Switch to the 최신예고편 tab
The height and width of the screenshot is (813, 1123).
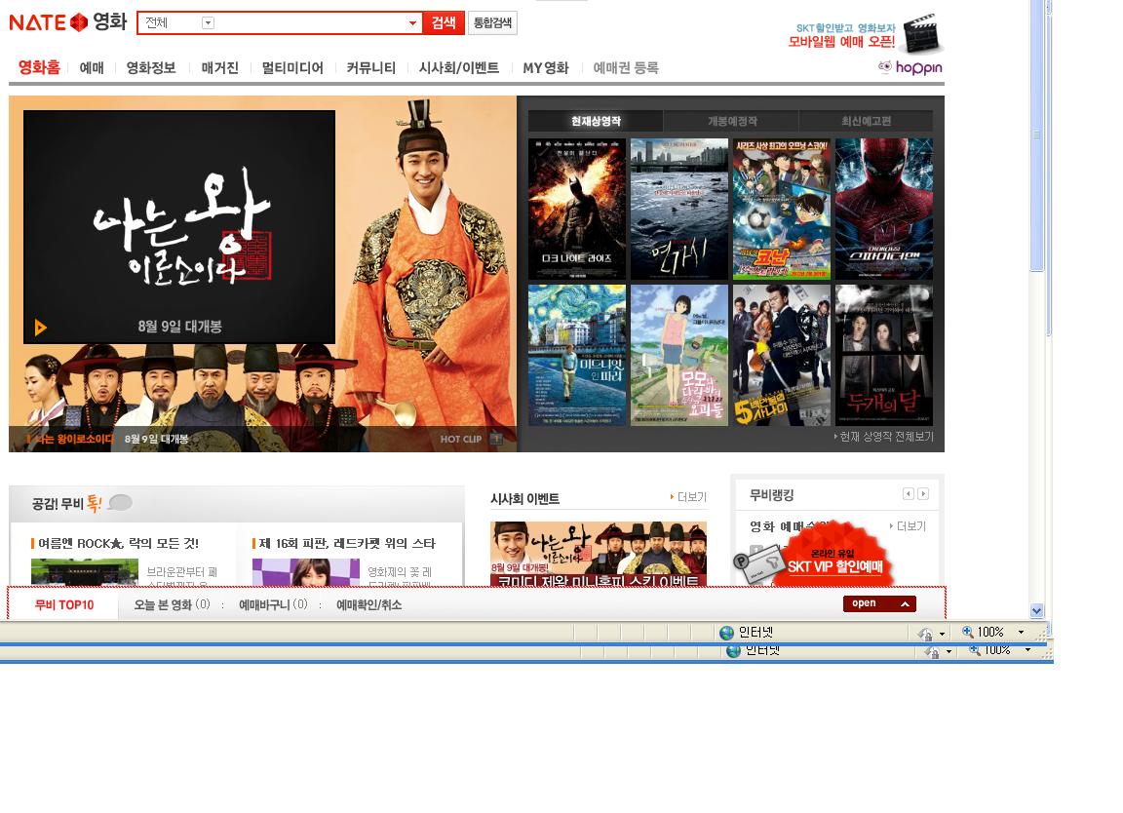point(866,121)
